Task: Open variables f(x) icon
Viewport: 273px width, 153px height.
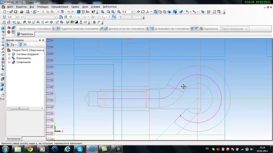Action: (87, 12)
